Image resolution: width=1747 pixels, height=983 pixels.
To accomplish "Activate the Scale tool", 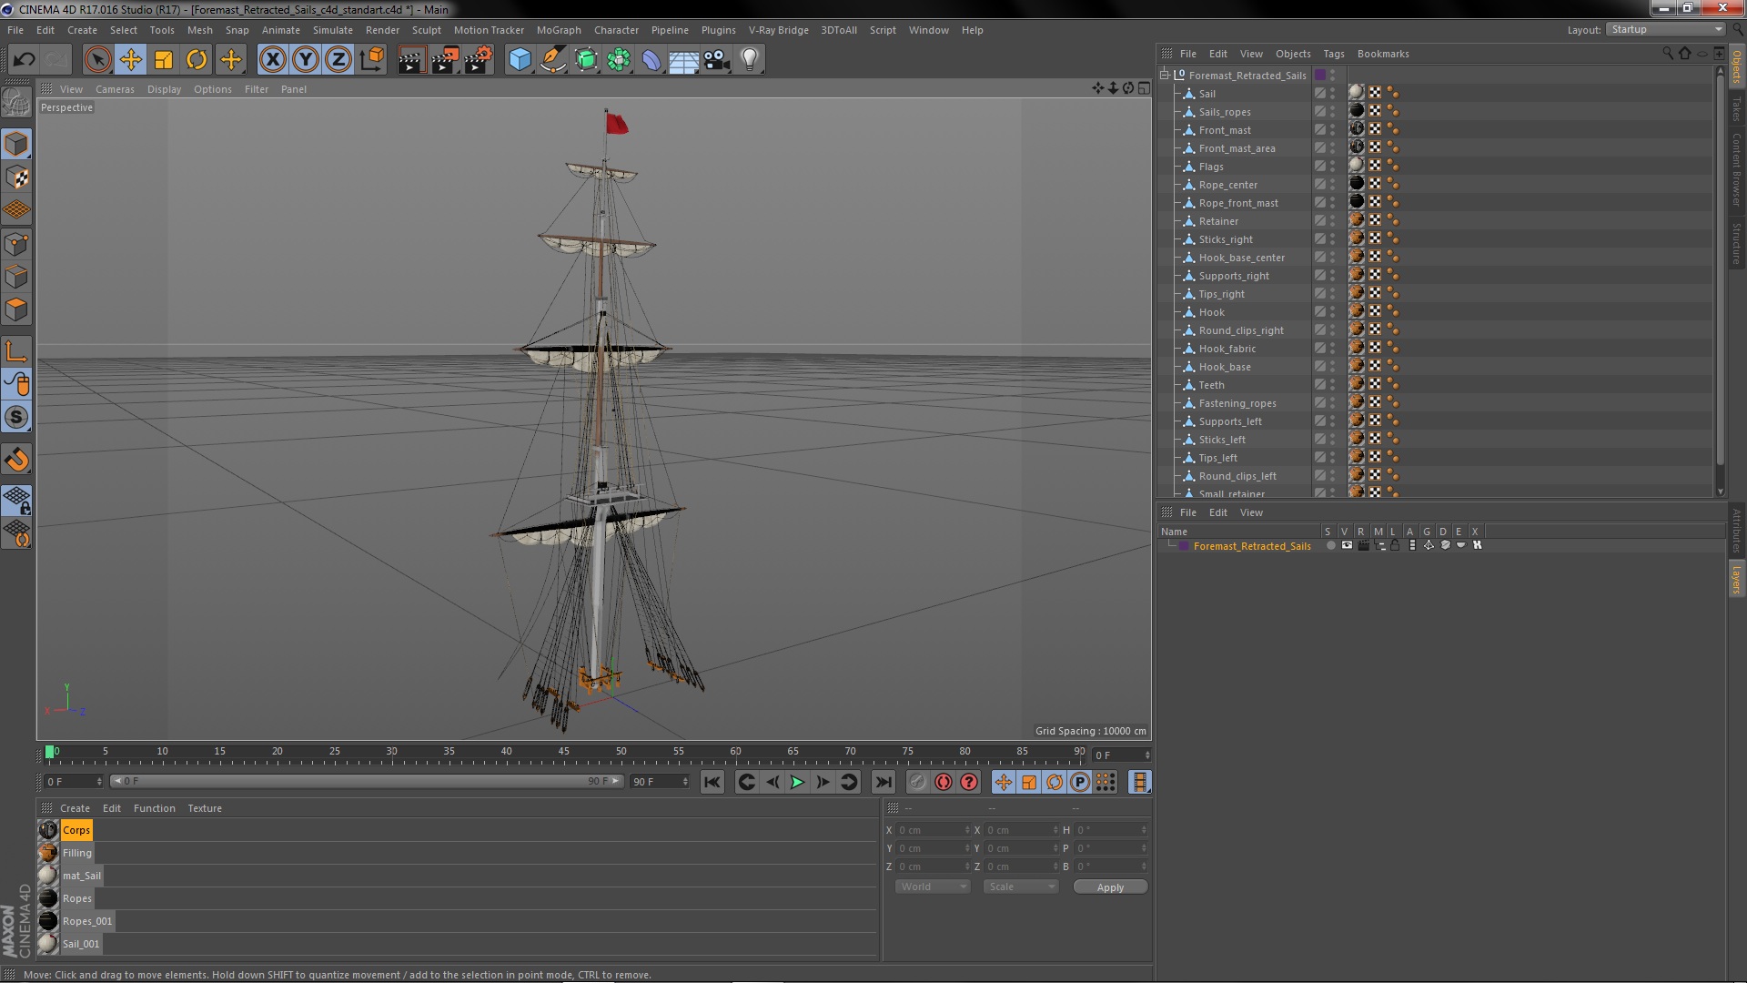I will 164,60.
